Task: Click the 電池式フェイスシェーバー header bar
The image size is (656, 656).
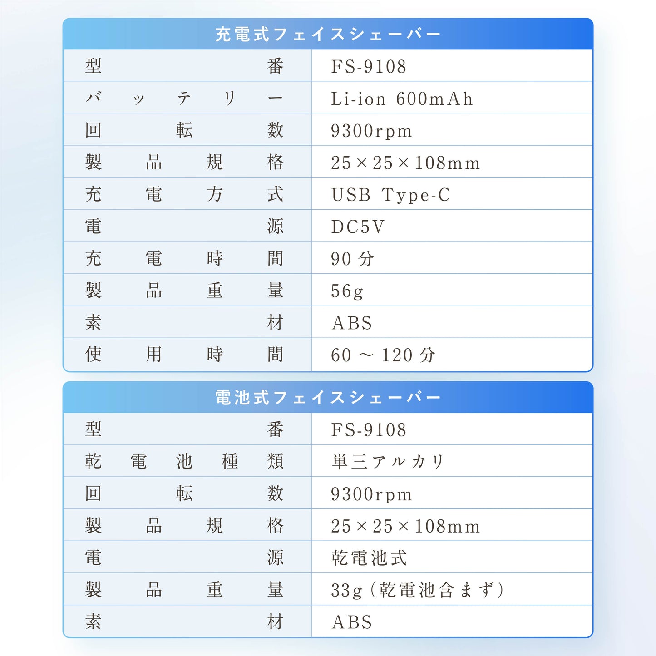Action: click(x=328, y=397)
